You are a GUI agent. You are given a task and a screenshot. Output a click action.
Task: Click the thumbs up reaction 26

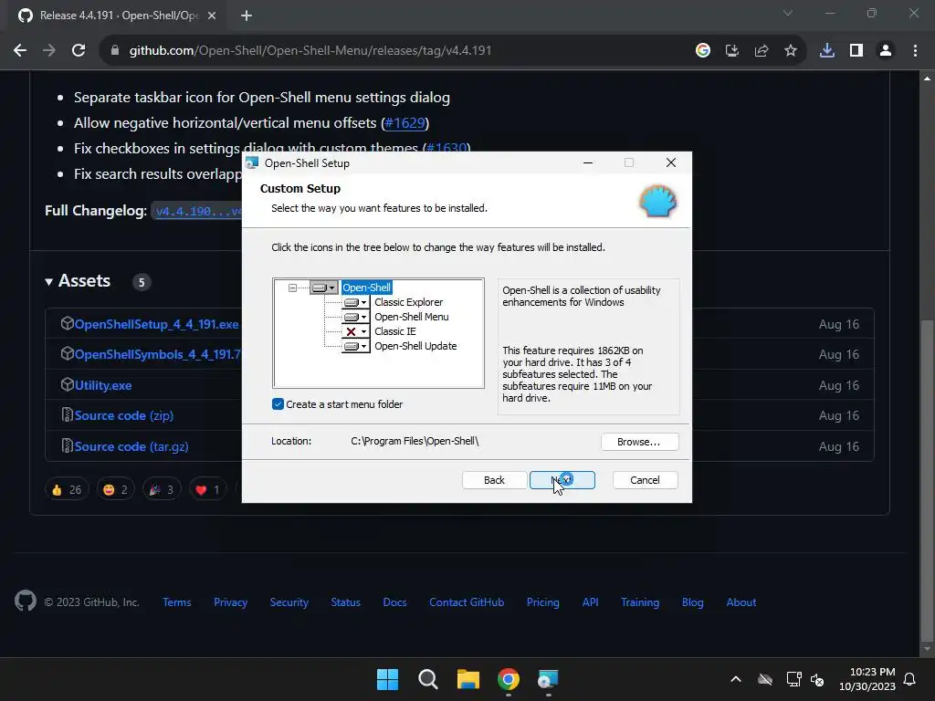pyautogui.click(x=67, y=490)
